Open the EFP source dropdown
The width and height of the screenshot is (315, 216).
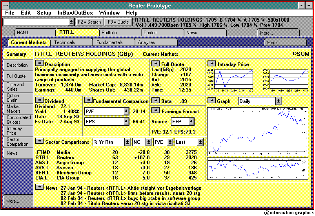pos(191,122)
